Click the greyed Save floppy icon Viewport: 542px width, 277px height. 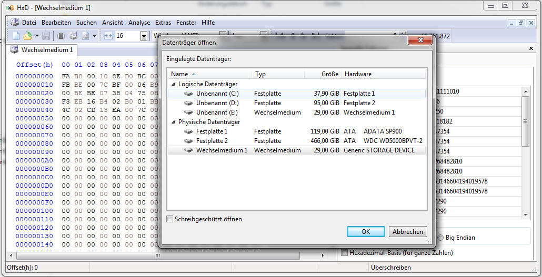pyautogui.click(x=46, y=36)
